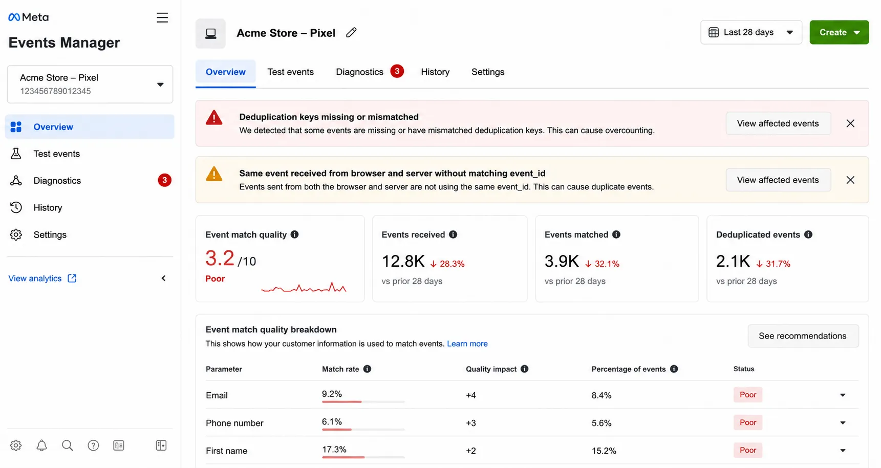Click the Phone number match rate bar
The image size is (881, 468).
pyautogui.click(x=363, y=430)
